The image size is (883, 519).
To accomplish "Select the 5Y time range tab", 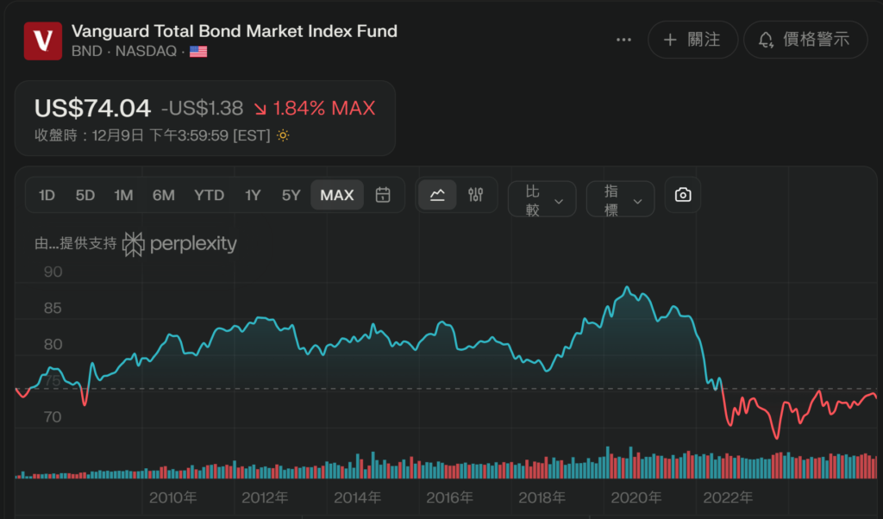I will click(291, 195).
